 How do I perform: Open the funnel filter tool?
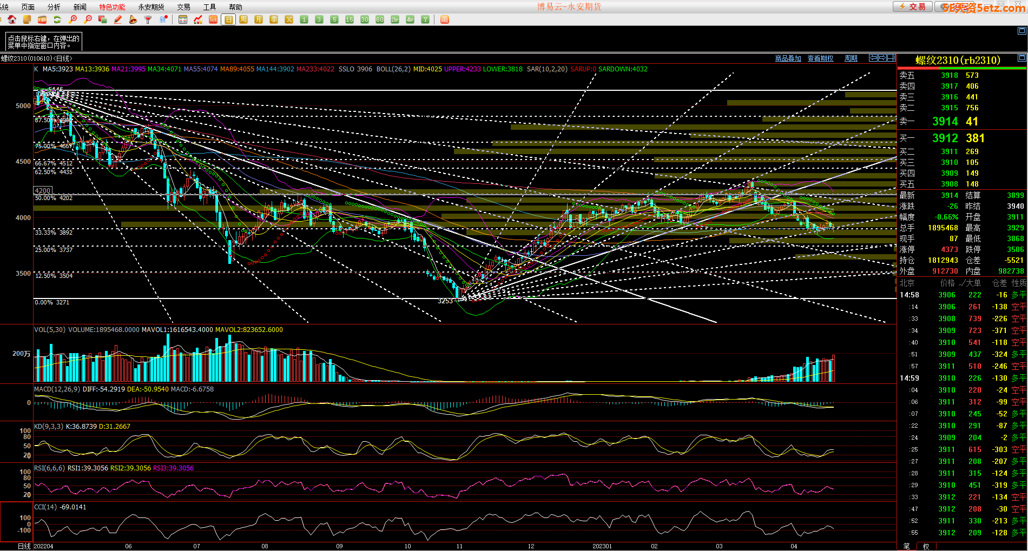tap(148, 19)
